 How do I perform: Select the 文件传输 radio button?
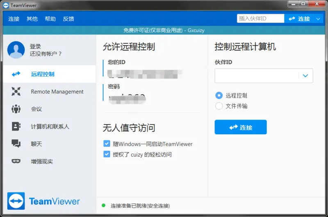[x=219, y=106]
